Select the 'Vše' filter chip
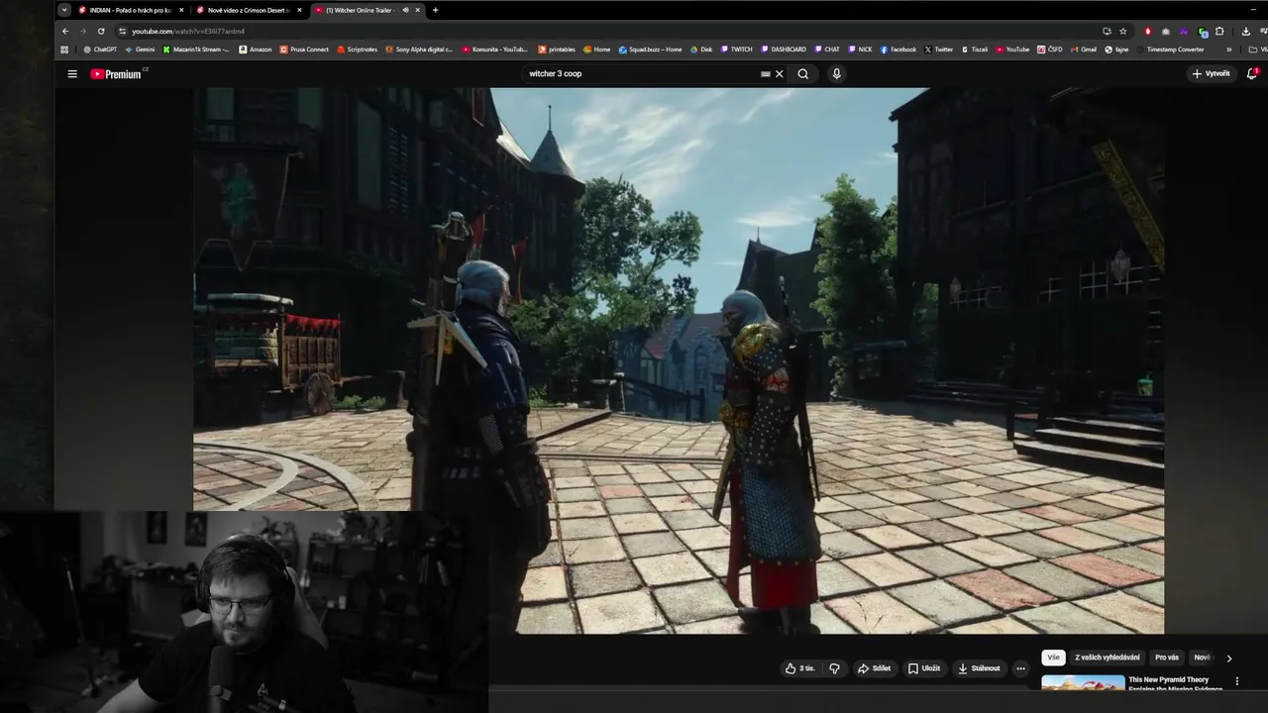1268x713 pixels. 1053,658
